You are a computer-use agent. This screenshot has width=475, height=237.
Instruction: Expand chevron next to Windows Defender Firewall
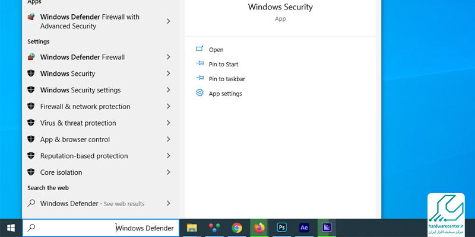169,57
